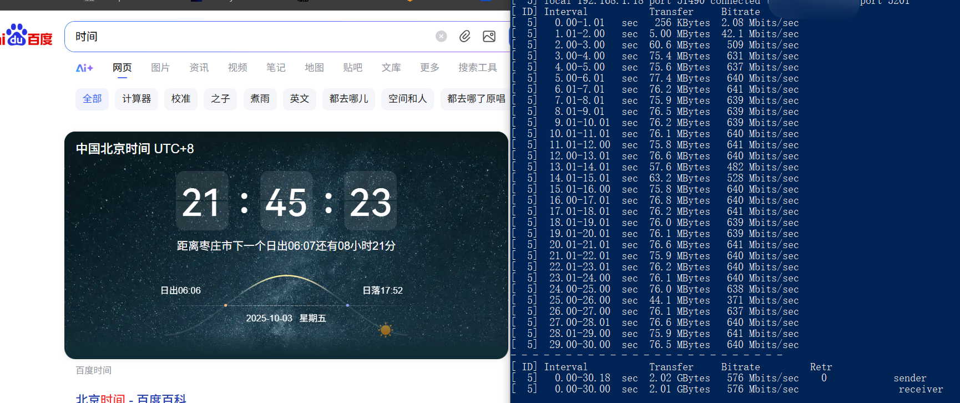Select the 煮雨 suggestion chip
Screen dimensions: 960x403
coord(260,99)
